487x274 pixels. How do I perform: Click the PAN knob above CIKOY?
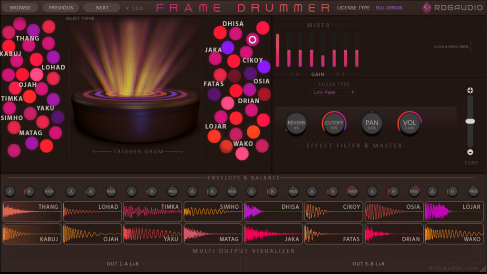353,191
